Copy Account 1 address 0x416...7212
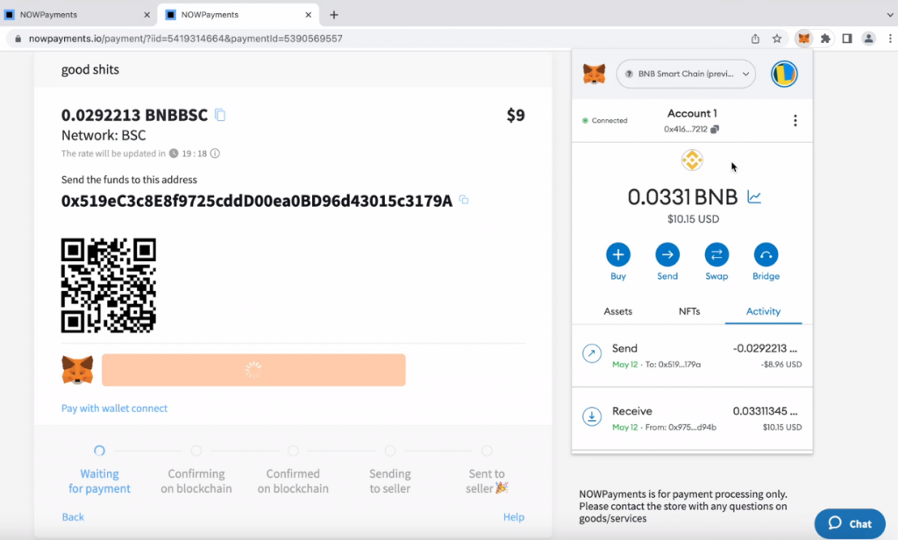This screenshot has height=540, width=898. pos(691,130)
